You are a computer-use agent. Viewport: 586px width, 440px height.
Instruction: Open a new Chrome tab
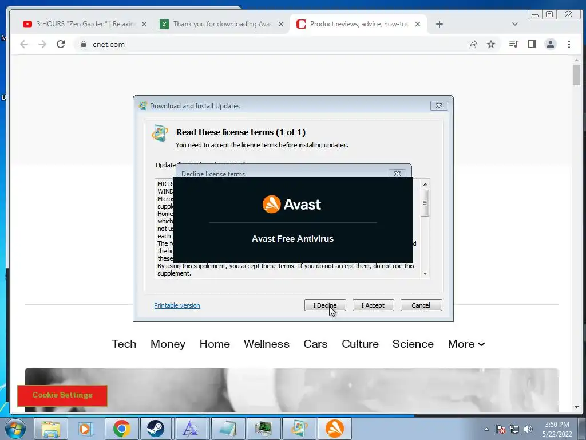click(x=439, y=24)
